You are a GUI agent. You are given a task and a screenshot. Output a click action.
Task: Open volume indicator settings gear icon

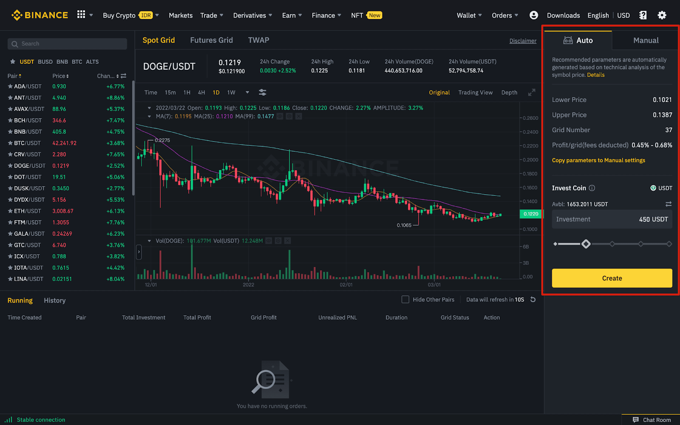coord(278,241)
